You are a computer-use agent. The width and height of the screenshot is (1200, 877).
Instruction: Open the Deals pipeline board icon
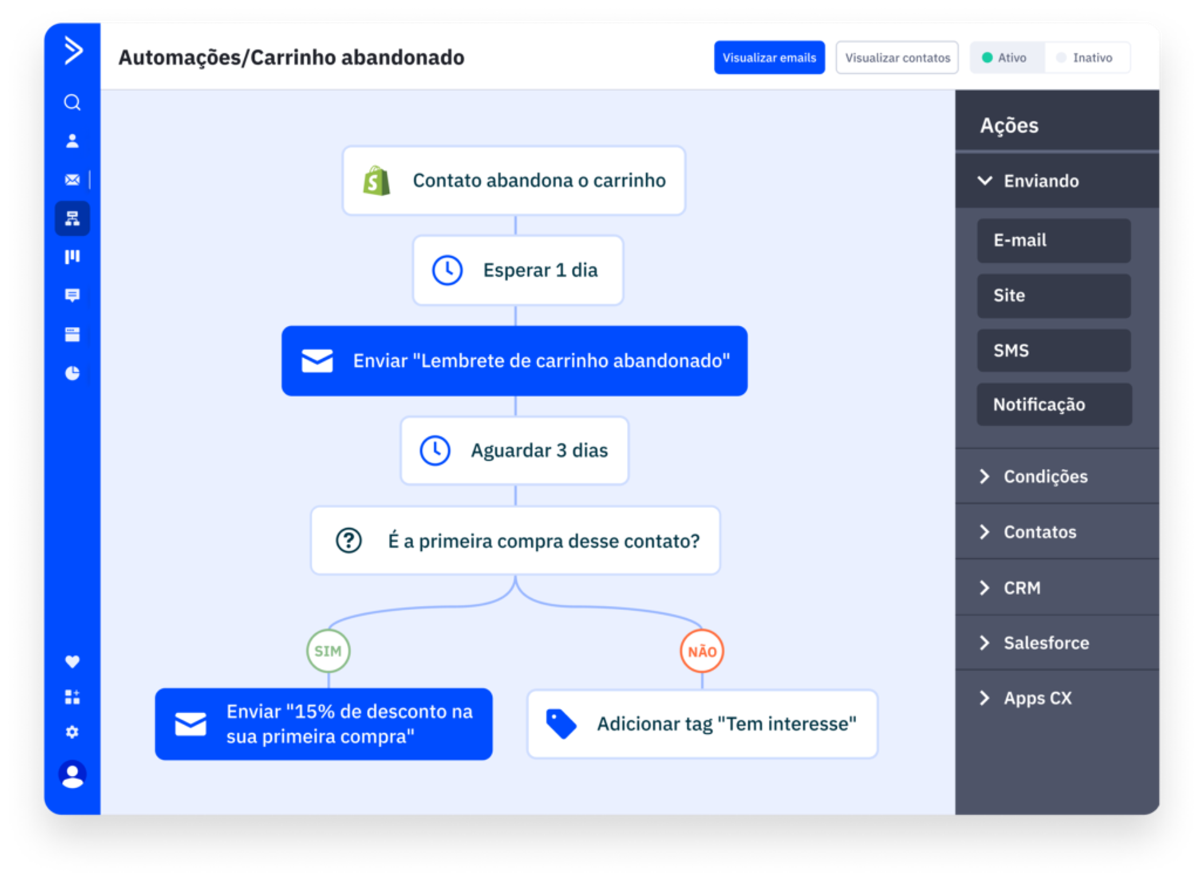pos(72,257)
